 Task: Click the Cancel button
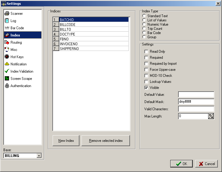click(x=206, y=164)
